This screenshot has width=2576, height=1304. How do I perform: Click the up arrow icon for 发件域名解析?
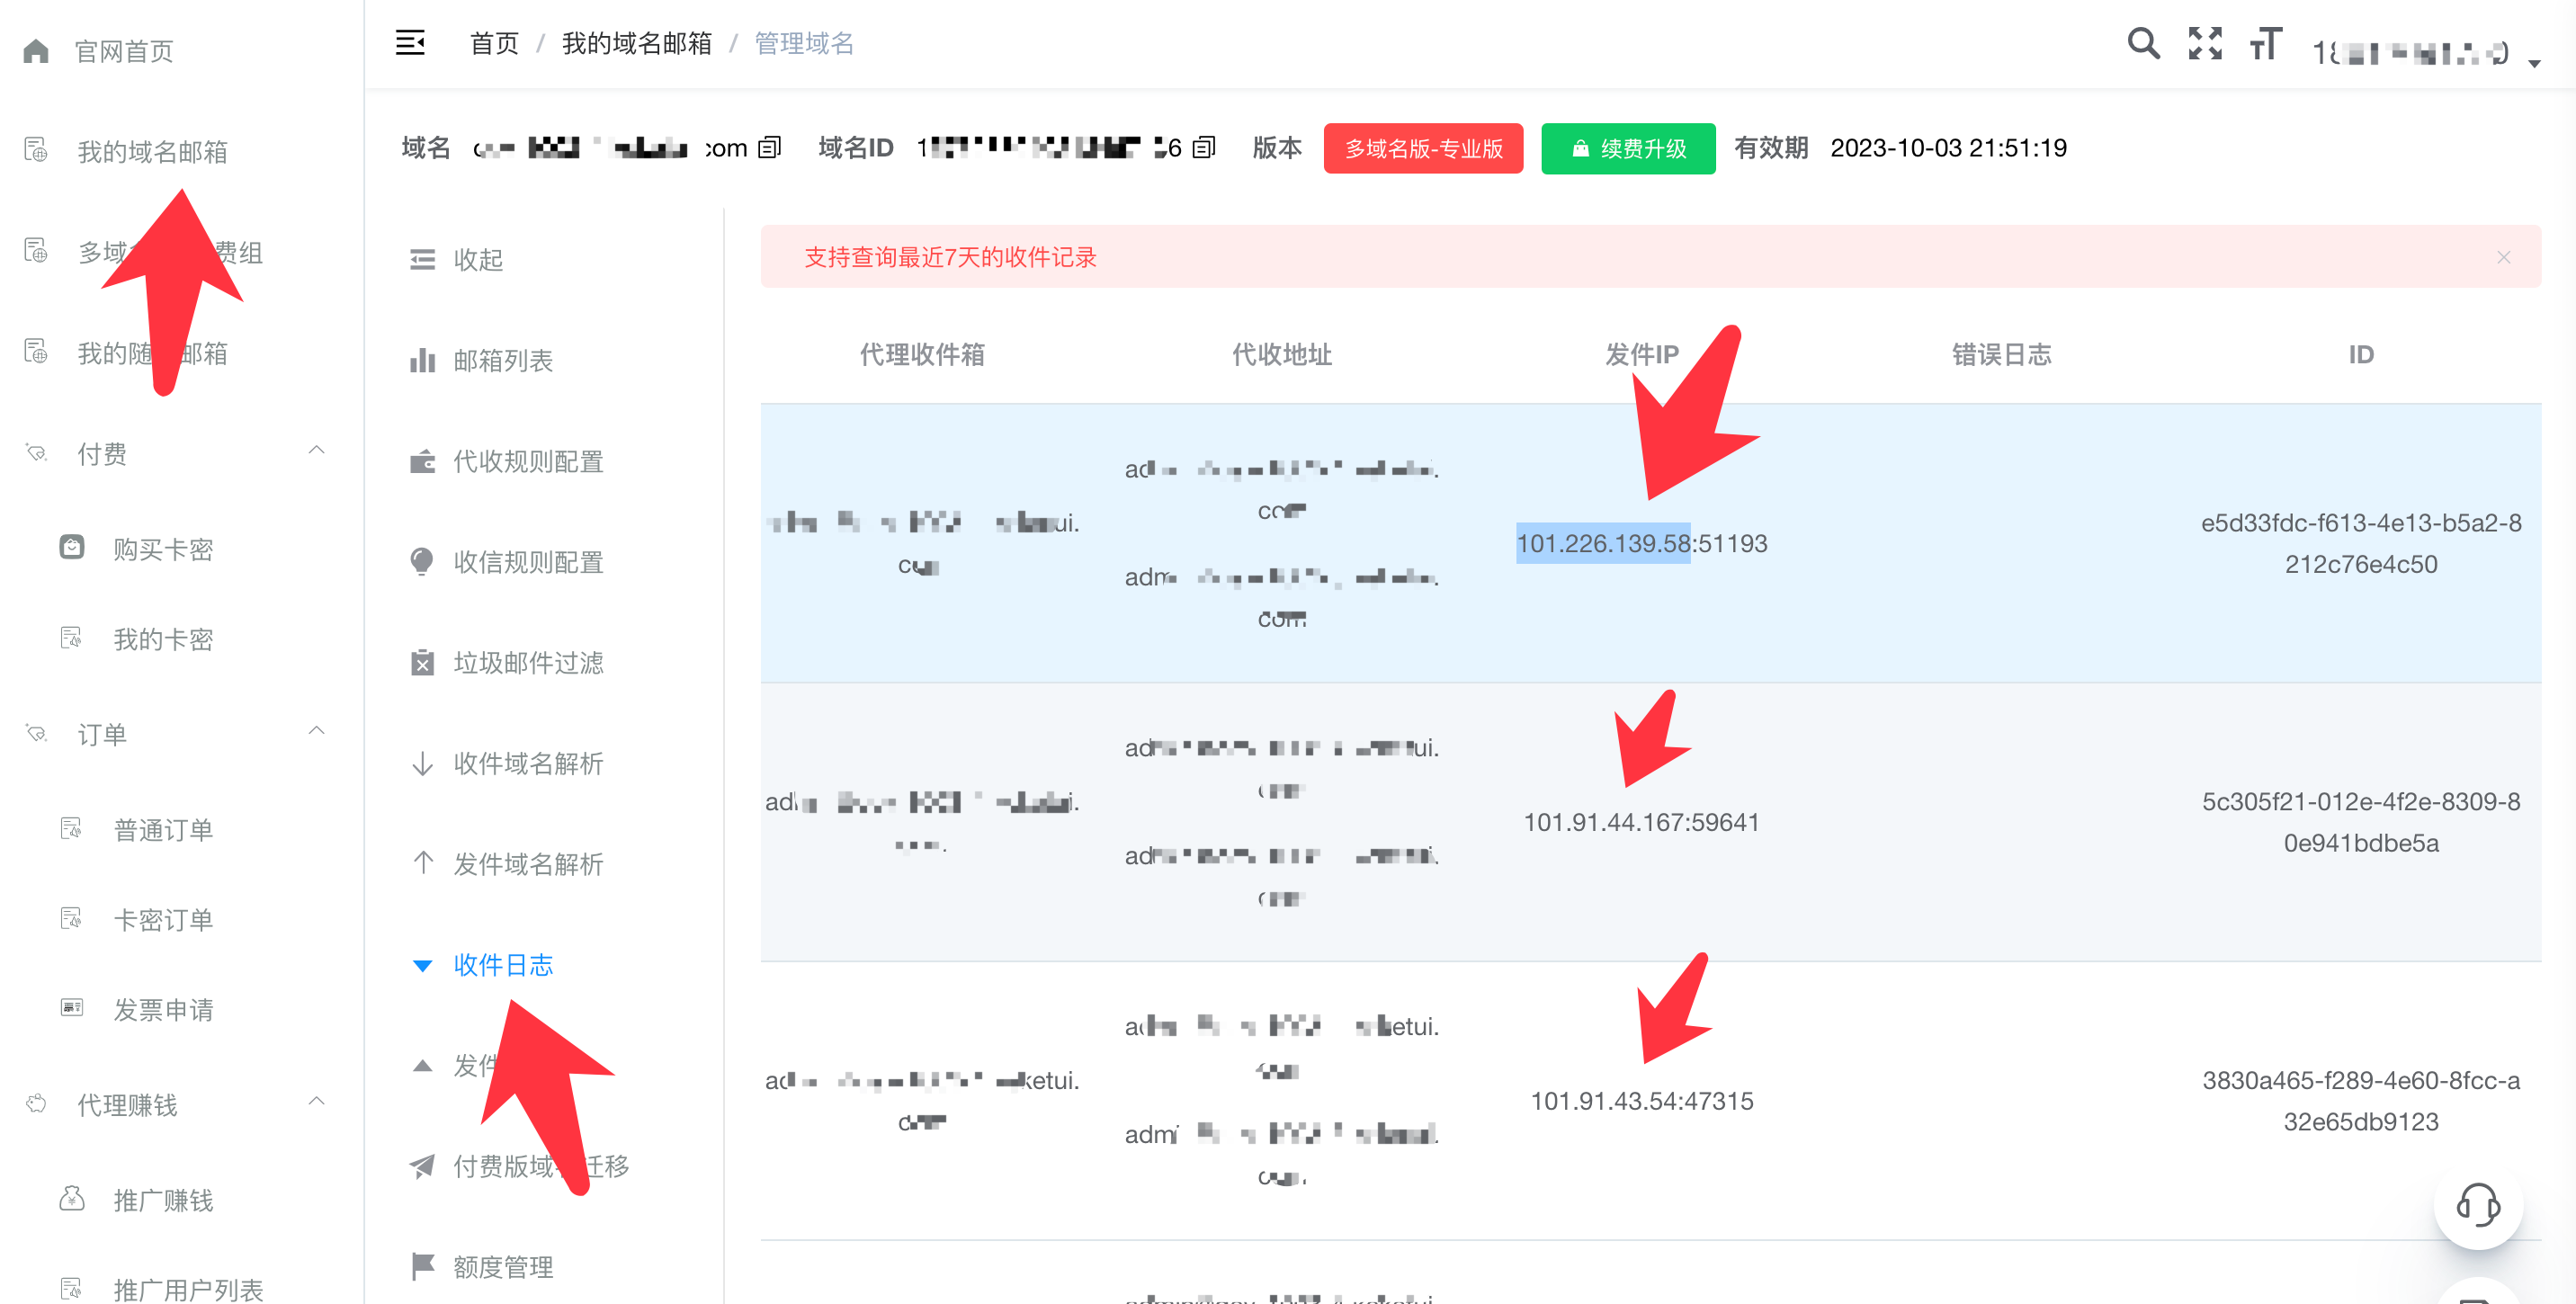coord(422,863)
